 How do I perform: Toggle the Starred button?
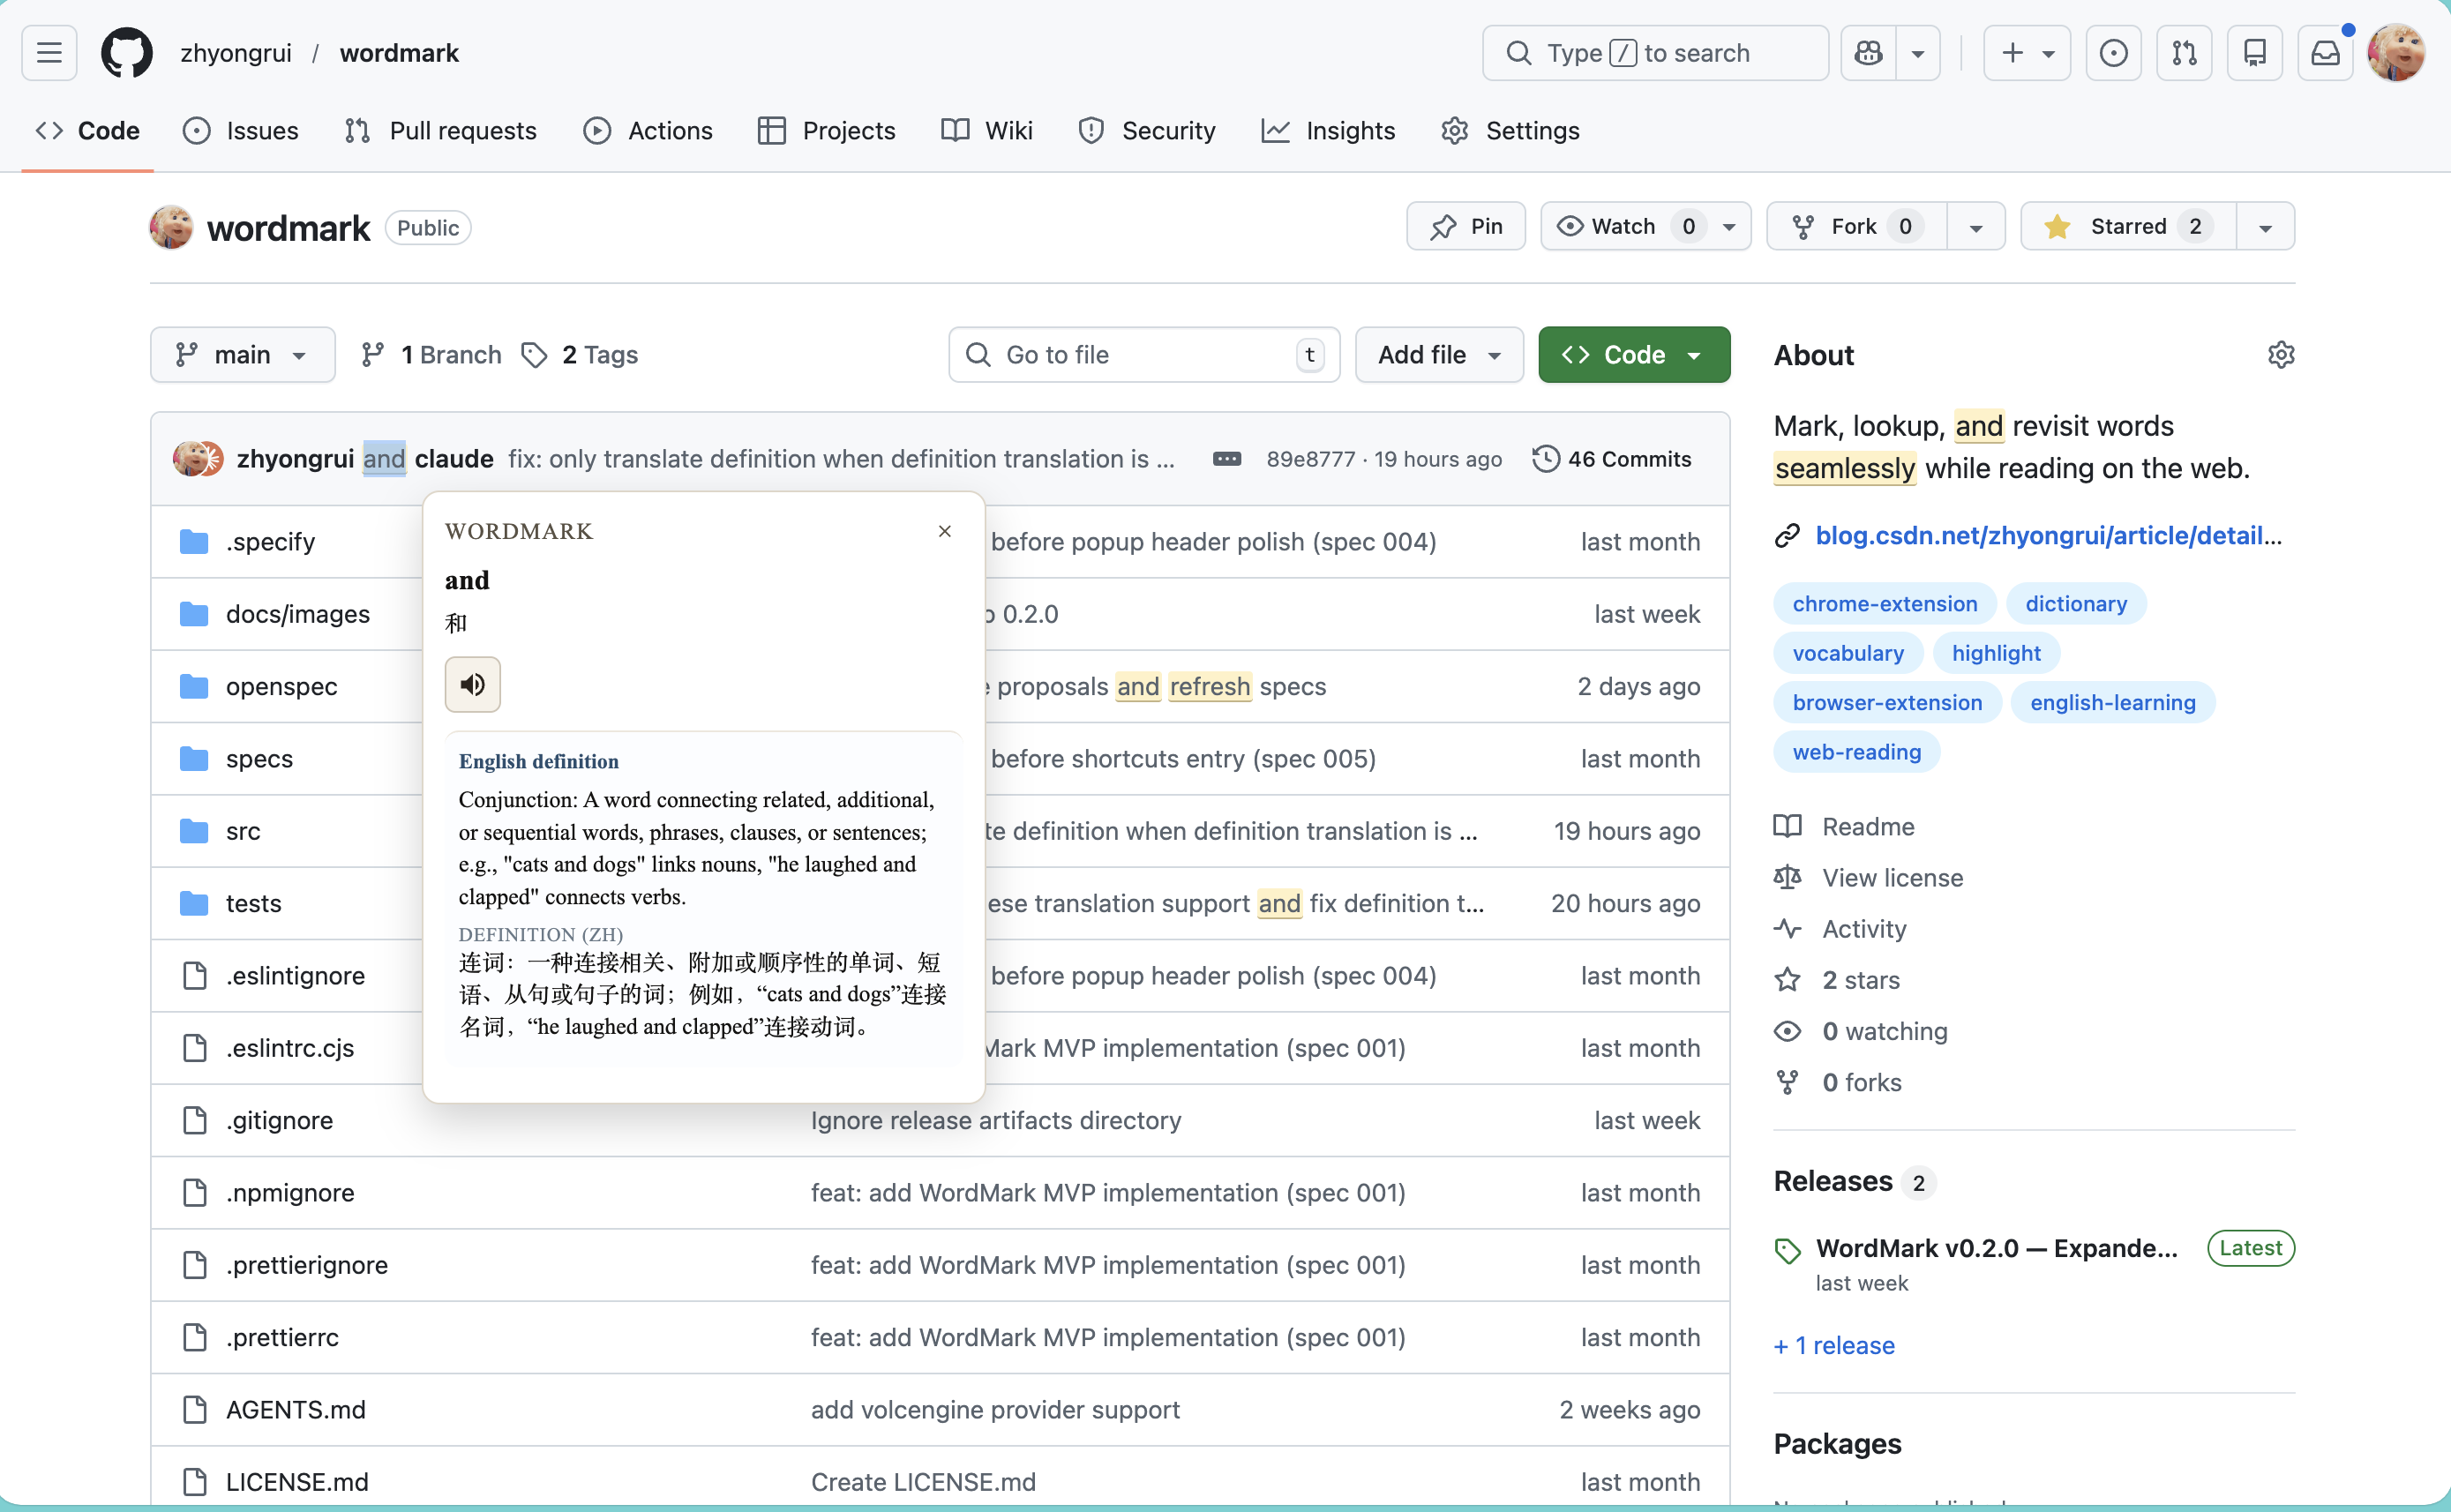(x=2127, y=227)
